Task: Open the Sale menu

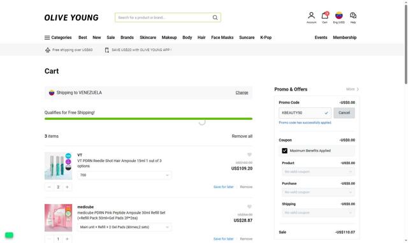Action: [110, 38]
